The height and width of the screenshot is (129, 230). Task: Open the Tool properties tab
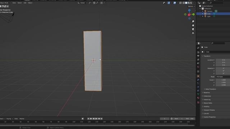pos(198,48)
